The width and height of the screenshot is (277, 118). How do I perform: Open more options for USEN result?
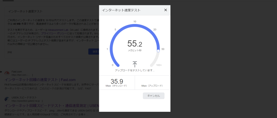42,101
